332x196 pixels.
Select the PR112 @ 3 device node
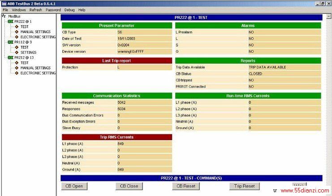pyautogui.click(x=23, y=42)
